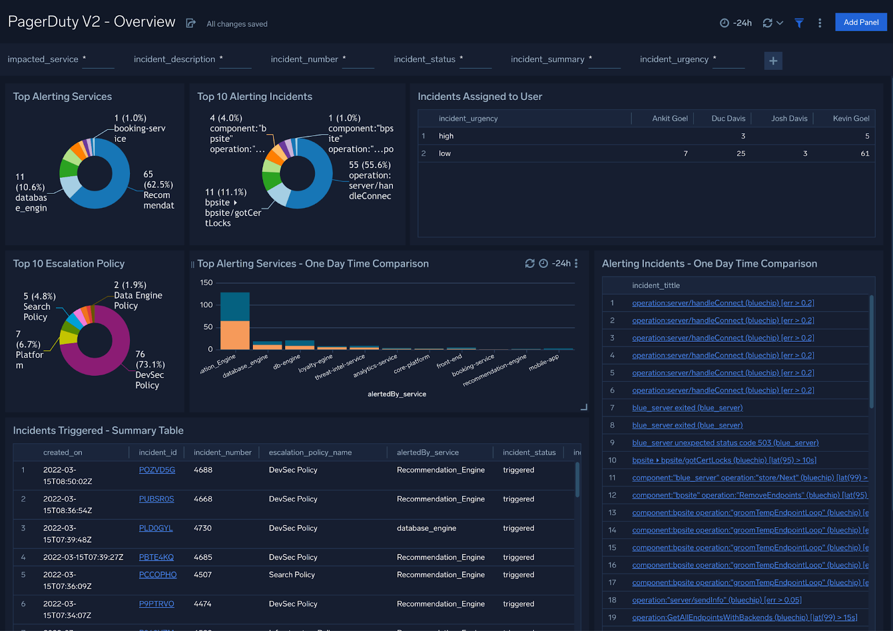
Task: Open the dashboard three-dot options menu
Action: tap(819, 23)
